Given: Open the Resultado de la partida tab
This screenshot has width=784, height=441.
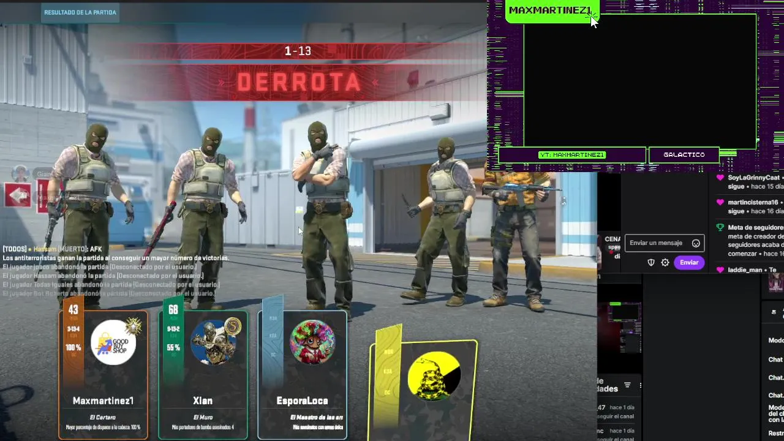Looking at the screenshot, I should tap(80, 12).
